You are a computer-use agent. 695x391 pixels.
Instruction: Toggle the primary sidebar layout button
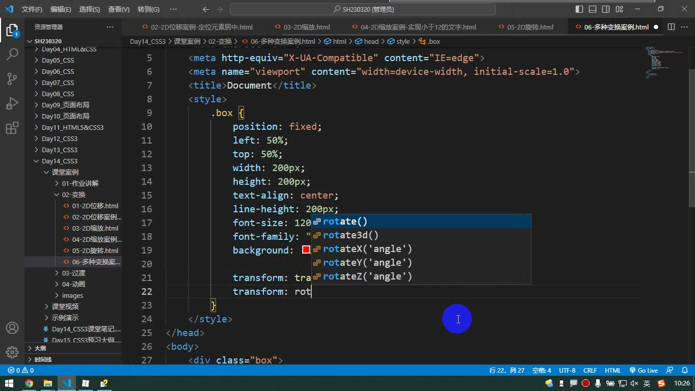click(x=579, y=9)
